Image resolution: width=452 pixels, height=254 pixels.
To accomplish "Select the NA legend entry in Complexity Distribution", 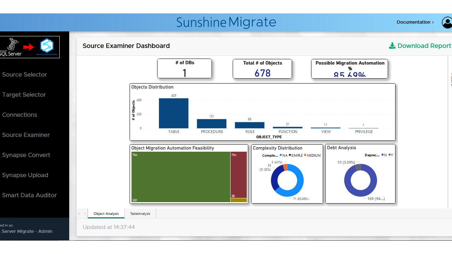I will [x=283, y=155].
